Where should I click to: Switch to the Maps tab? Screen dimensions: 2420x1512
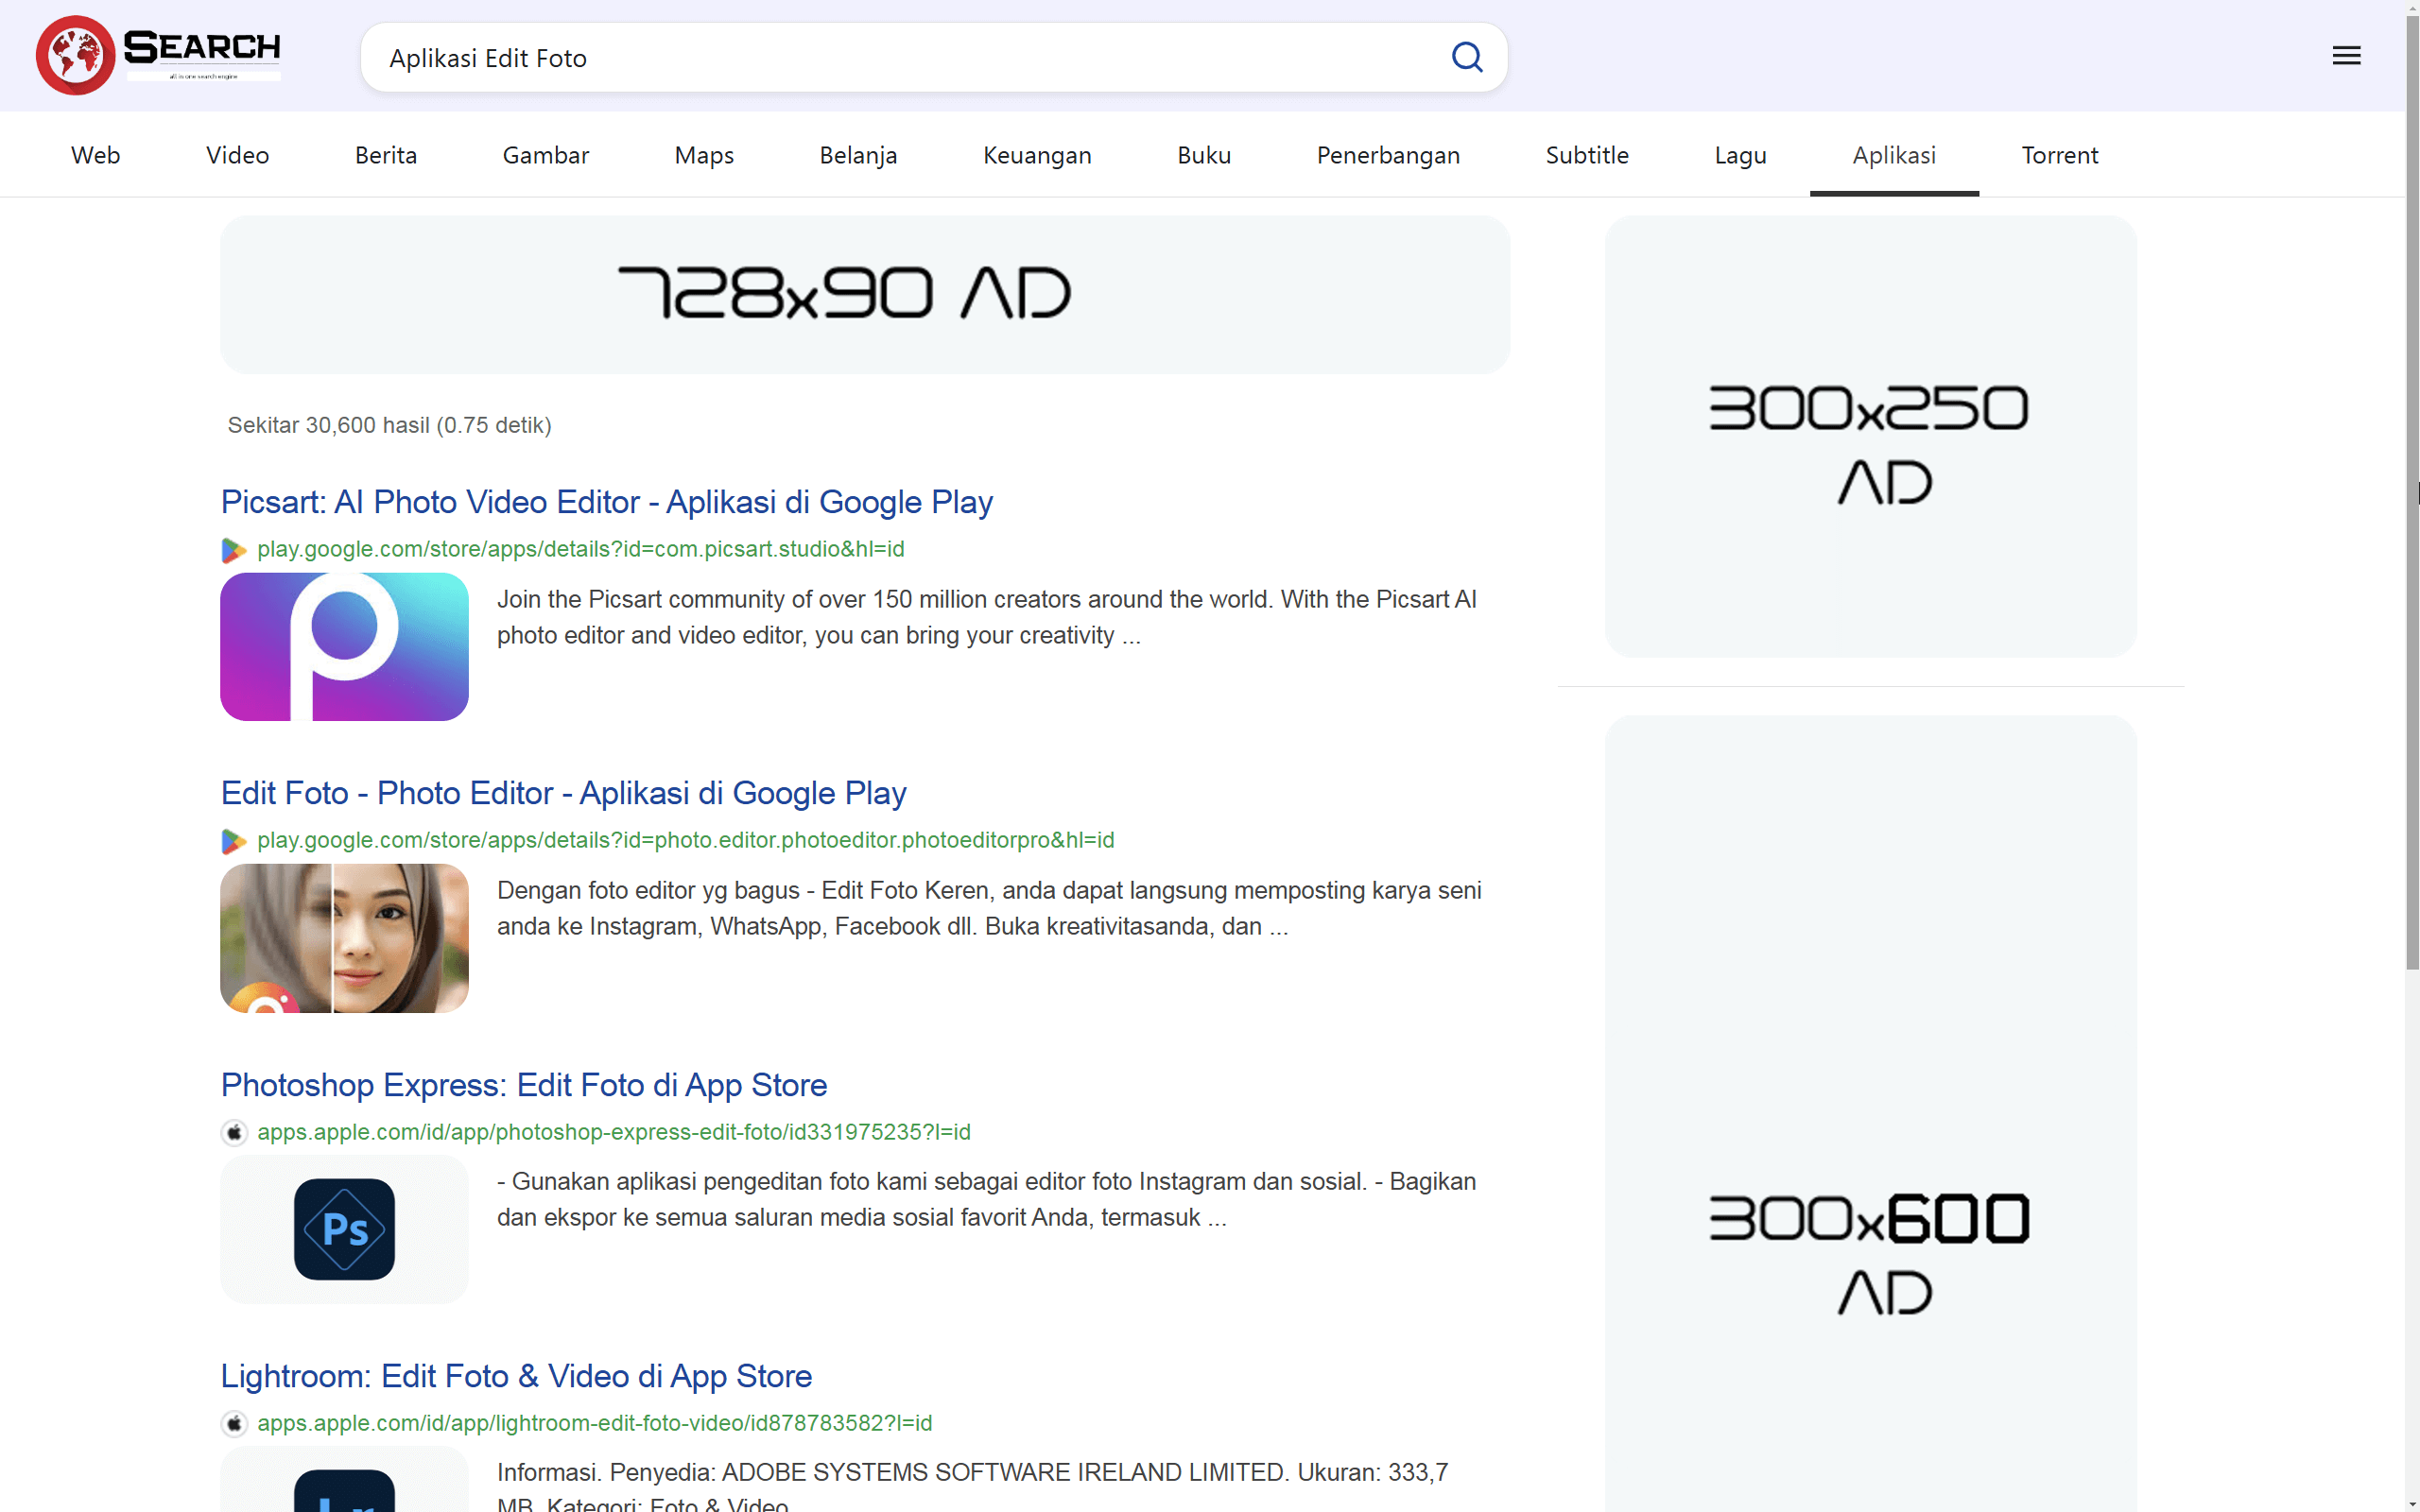(x=704, y=155)
